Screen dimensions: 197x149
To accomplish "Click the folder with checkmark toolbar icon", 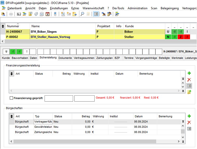I will [30, 14].
